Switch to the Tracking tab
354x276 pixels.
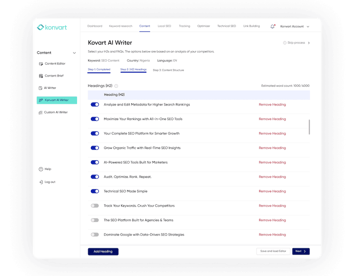184,26
